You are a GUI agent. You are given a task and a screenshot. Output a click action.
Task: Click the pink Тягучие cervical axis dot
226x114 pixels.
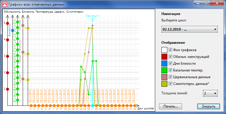23,25
